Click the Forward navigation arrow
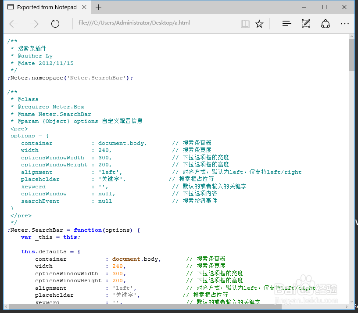The width and height of the screenshot is (358, 313). (34, 24)
